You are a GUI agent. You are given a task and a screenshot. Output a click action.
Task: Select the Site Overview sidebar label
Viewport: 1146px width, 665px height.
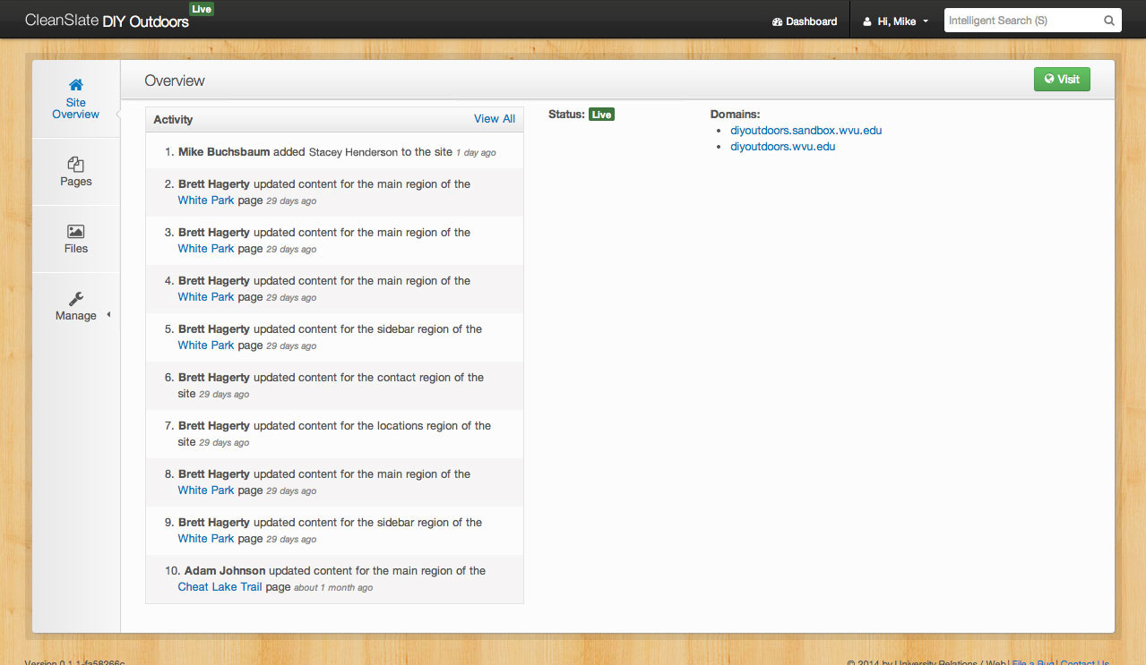pyautogui.click(x=76, y=108)
